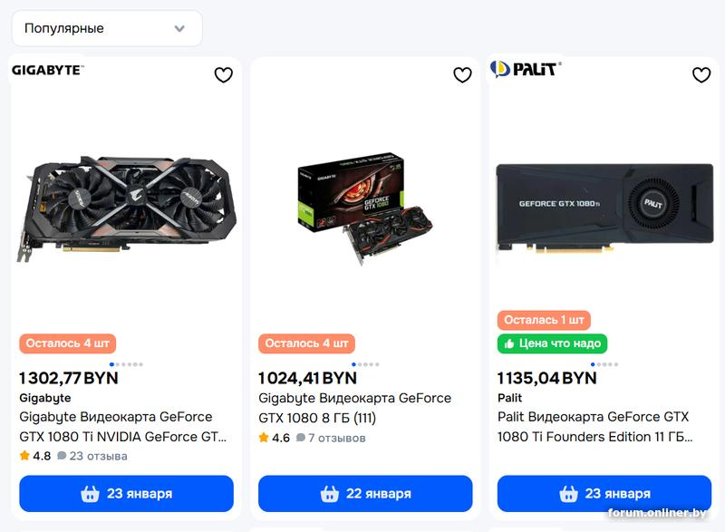Screen dimensions: 725x532
Task: Add Palit card to cart, 23 января
Action: point(604,494)
